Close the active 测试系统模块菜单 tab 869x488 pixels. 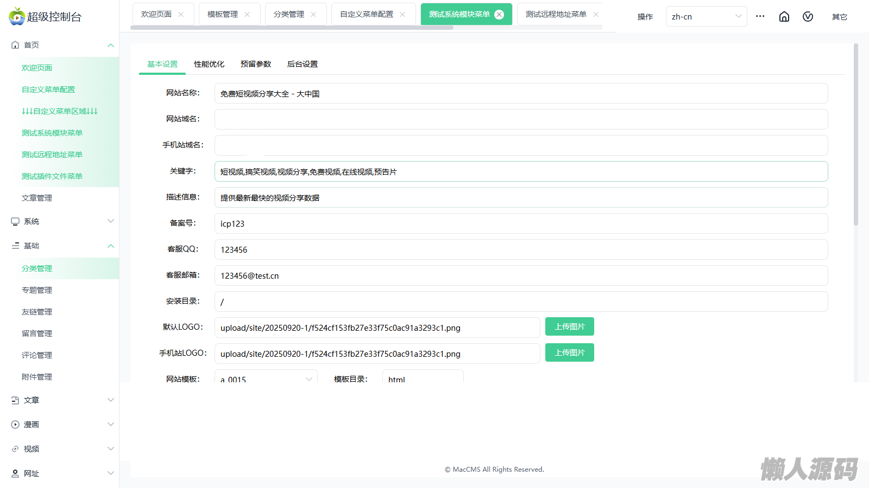click(499, 15)
